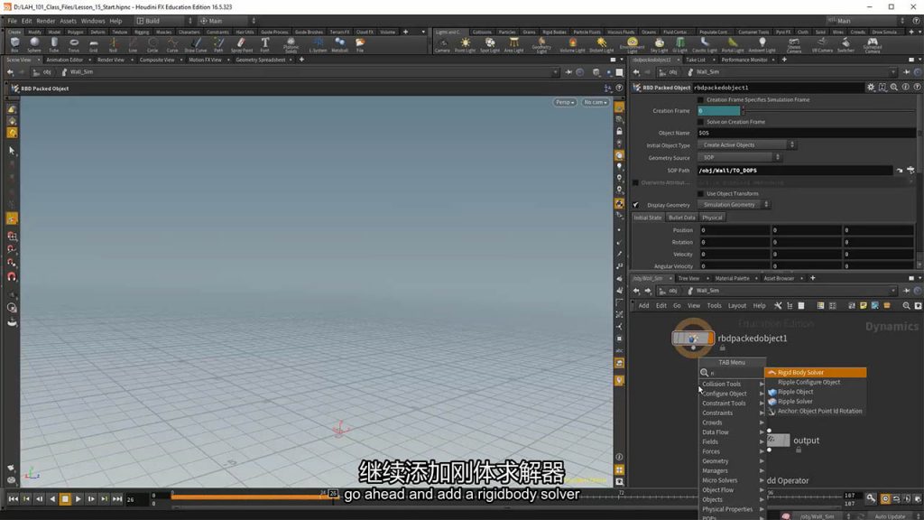This screenshot has height=520, width=924.
Task: Toggle Creation Frame Specifies Simulation Frame
Action: 700,99
